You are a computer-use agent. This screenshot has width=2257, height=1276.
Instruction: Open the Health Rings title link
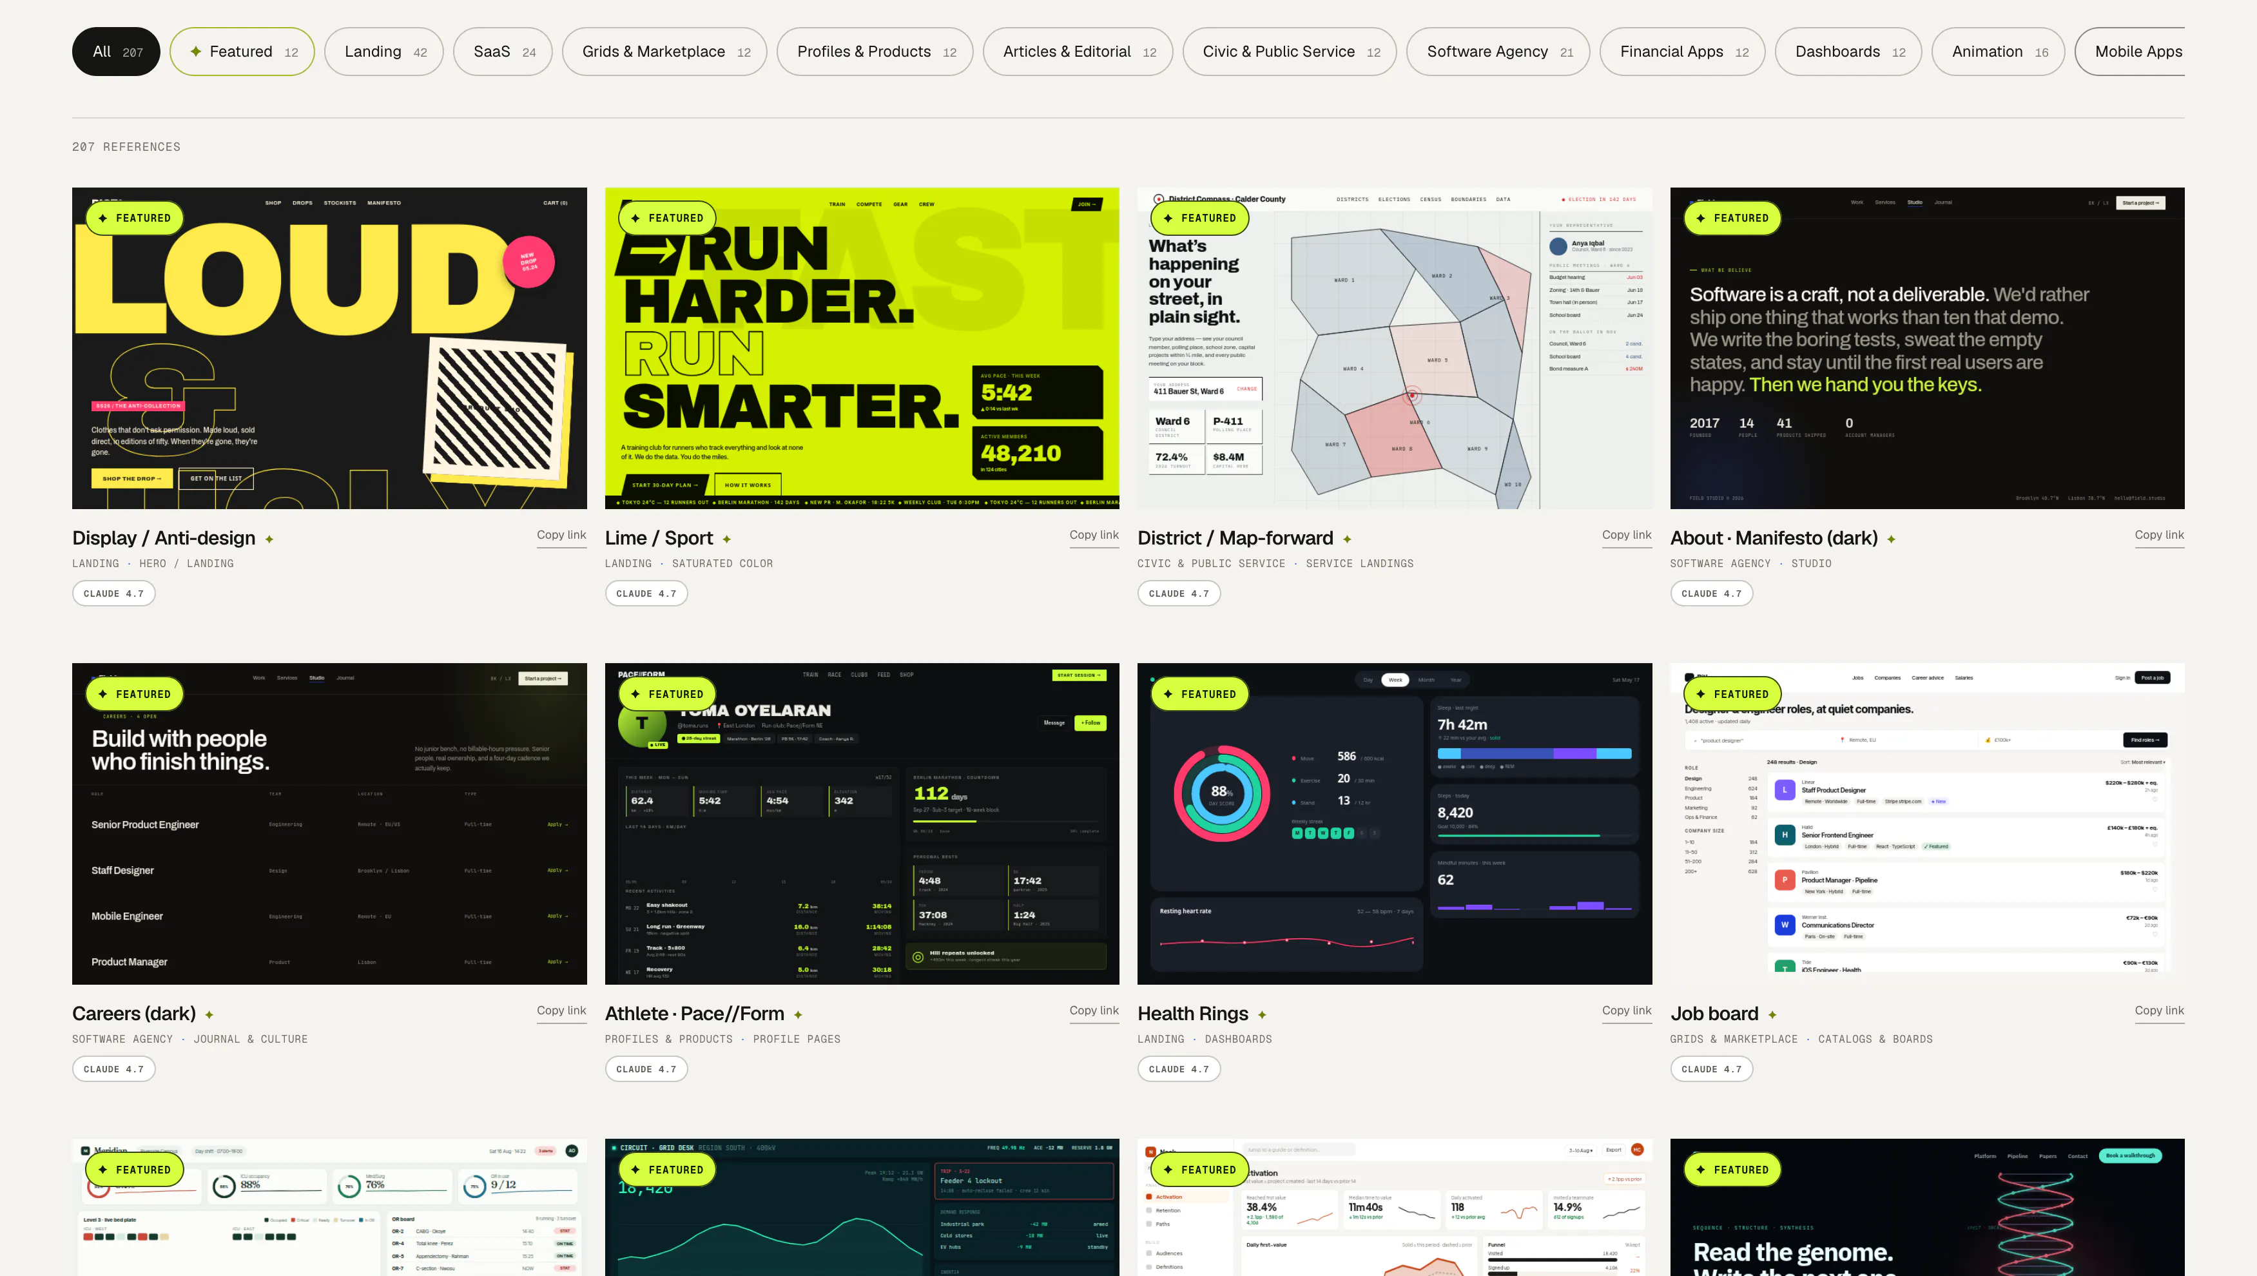point(1194,1014)
